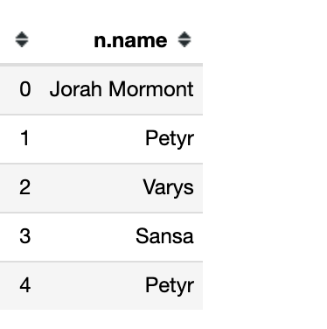Select the Jorah Mormont cell
This screenshot has height=329, width=327.
[122, 89]
